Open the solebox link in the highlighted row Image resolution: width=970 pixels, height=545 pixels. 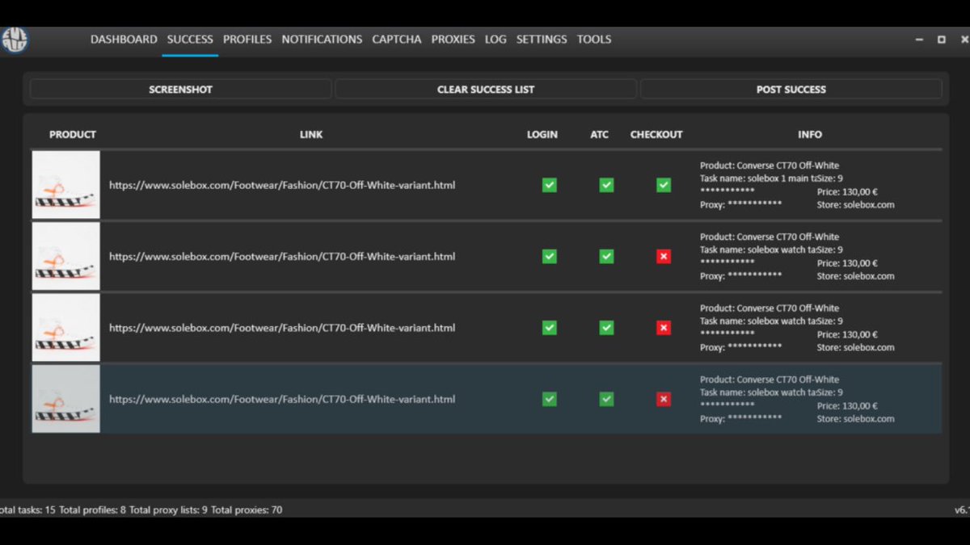tap(282, 400)
